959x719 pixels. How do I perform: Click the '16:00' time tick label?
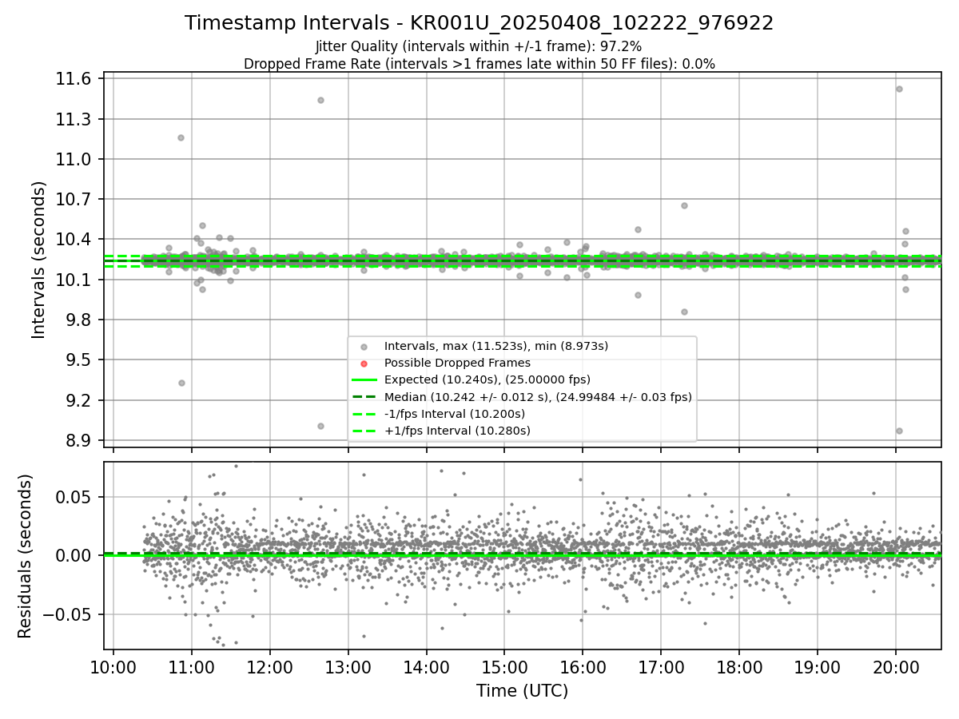tap(583, 666)
